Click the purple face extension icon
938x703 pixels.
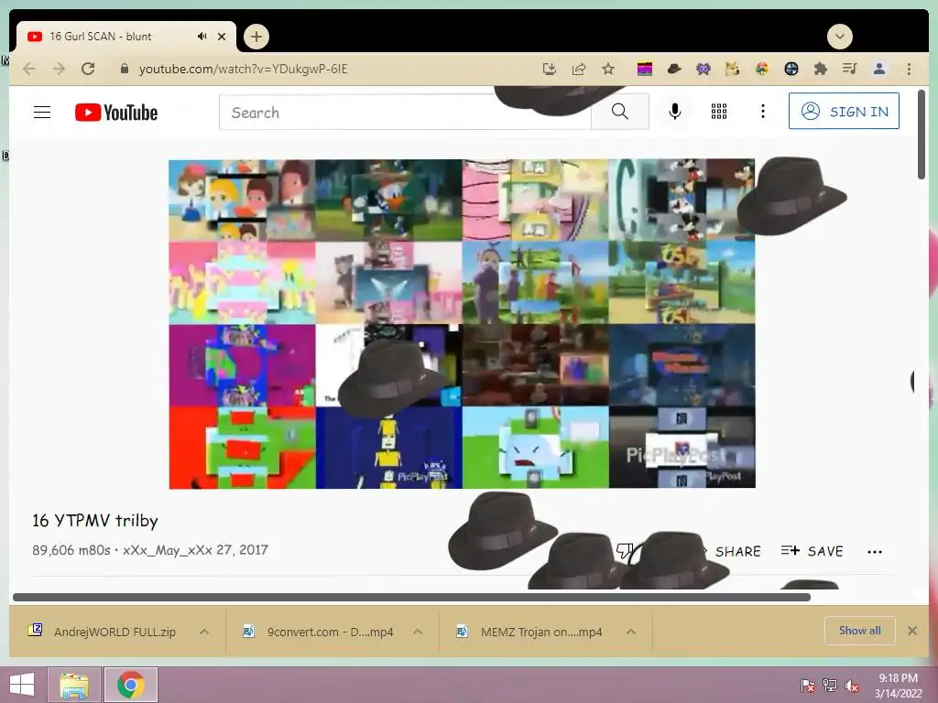pyautogui.click(x=703, y=69)
